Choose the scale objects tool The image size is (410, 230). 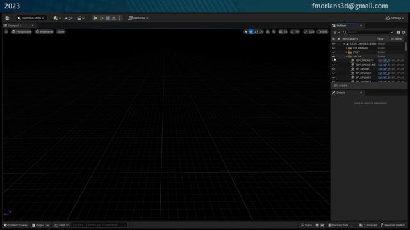pos(261,32)
